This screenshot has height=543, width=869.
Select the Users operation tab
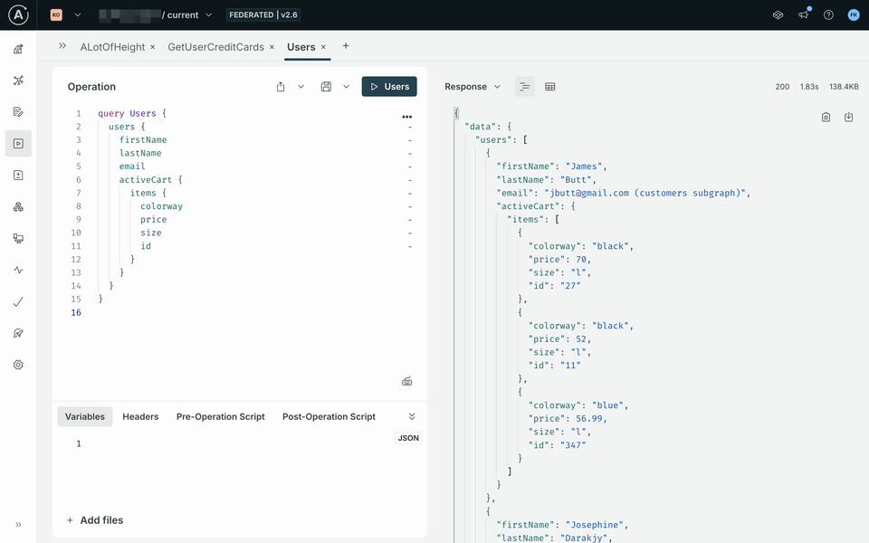[301, 47]
